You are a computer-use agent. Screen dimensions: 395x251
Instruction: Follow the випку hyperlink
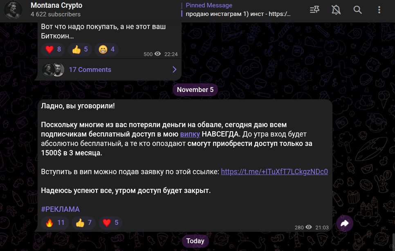tap(190, 134)
